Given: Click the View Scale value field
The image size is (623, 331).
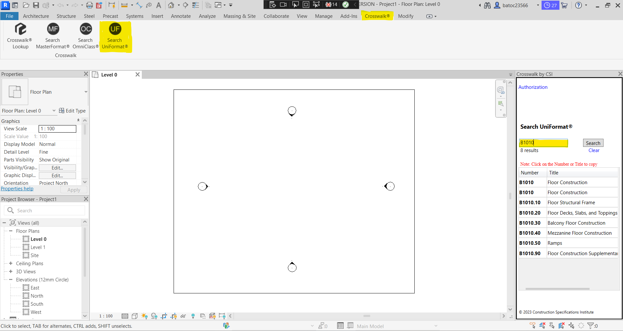Looking at the screenshot, I should (x=57, y=129).
